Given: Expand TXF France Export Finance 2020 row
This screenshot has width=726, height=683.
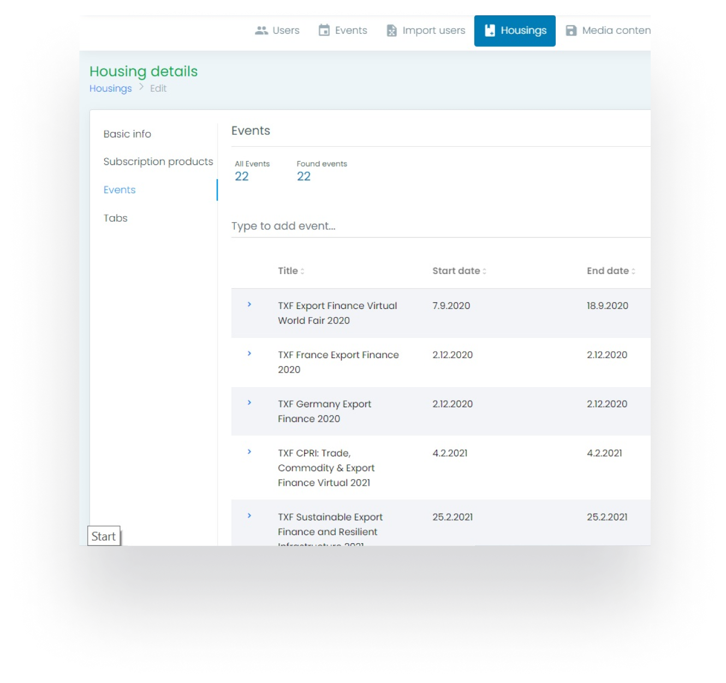Looking at the screenshot, I should click(x=249, y=354).
